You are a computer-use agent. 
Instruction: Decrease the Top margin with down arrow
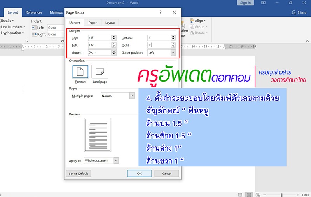coord(114,39)
